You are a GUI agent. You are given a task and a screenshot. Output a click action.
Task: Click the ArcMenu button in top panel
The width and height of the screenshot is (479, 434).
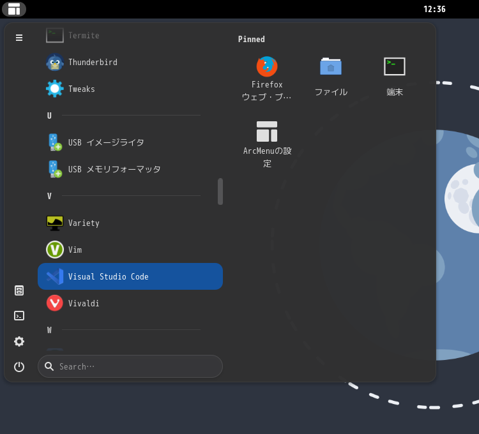click(14, 9)
